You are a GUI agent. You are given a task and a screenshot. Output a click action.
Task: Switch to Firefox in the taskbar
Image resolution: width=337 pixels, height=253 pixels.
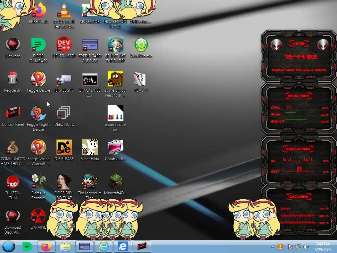click(x=46, y=246)
